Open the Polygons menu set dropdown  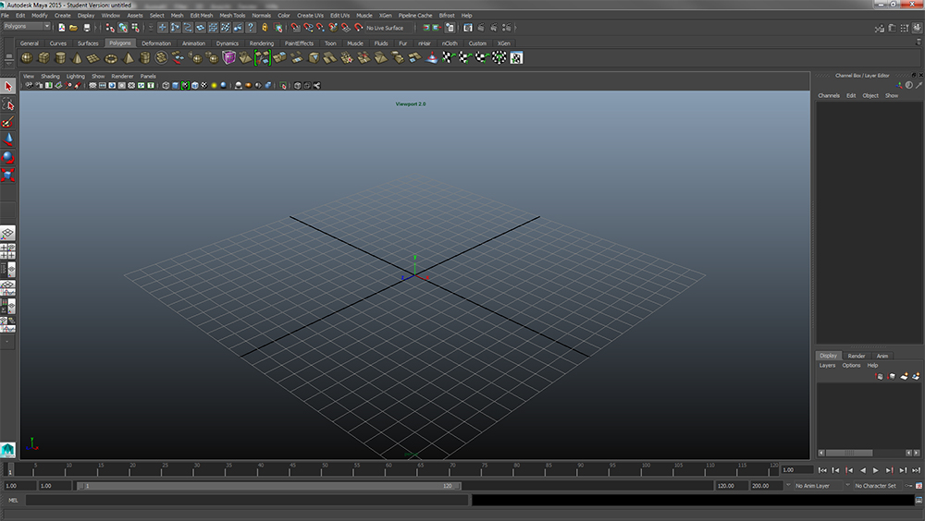[27, 27]
